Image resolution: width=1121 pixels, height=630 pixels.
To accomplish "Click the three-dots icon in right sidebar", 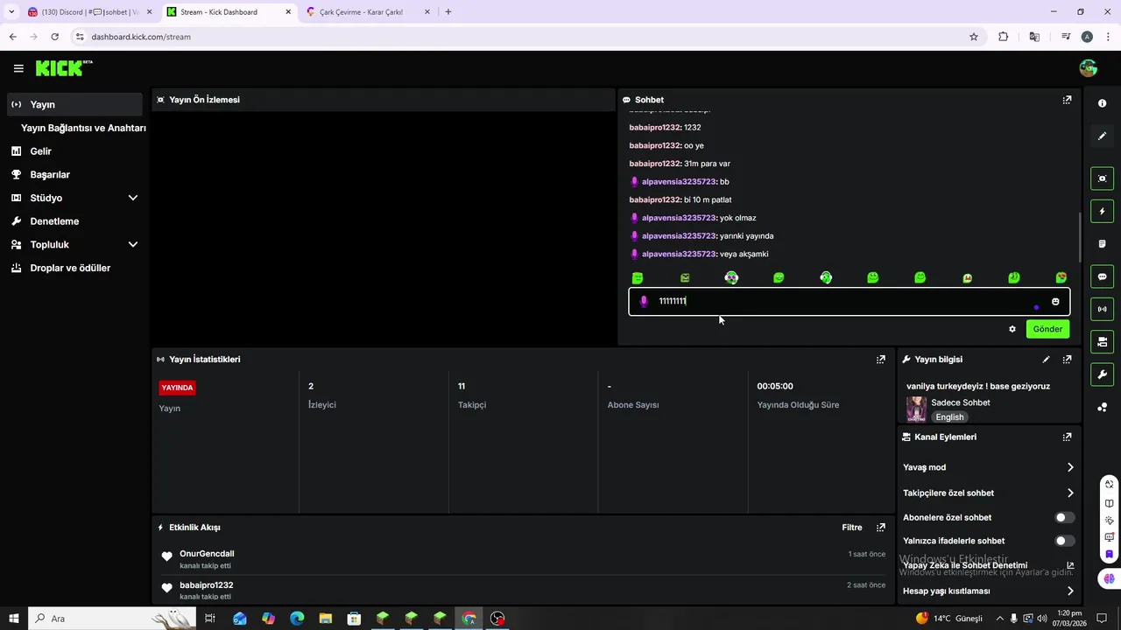I will (1102, 407).
